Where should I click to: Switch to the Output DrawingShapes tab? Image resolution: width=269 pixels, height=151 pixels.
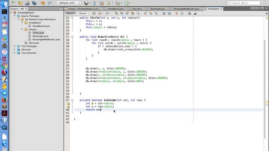pos(83,9)
